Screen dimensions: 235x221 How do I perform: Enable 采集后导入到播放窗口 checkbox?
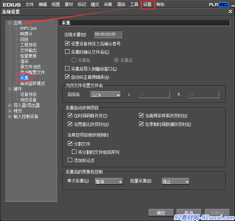tap(67, 69)
